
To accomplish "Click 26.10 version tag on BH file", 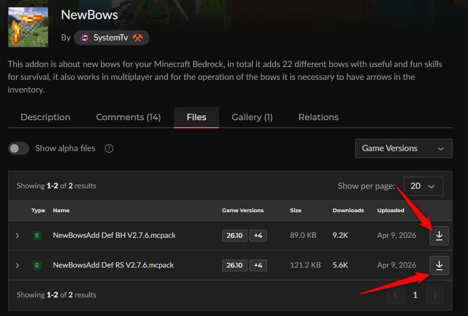I will pyautogui.click(x=235, y=235).
